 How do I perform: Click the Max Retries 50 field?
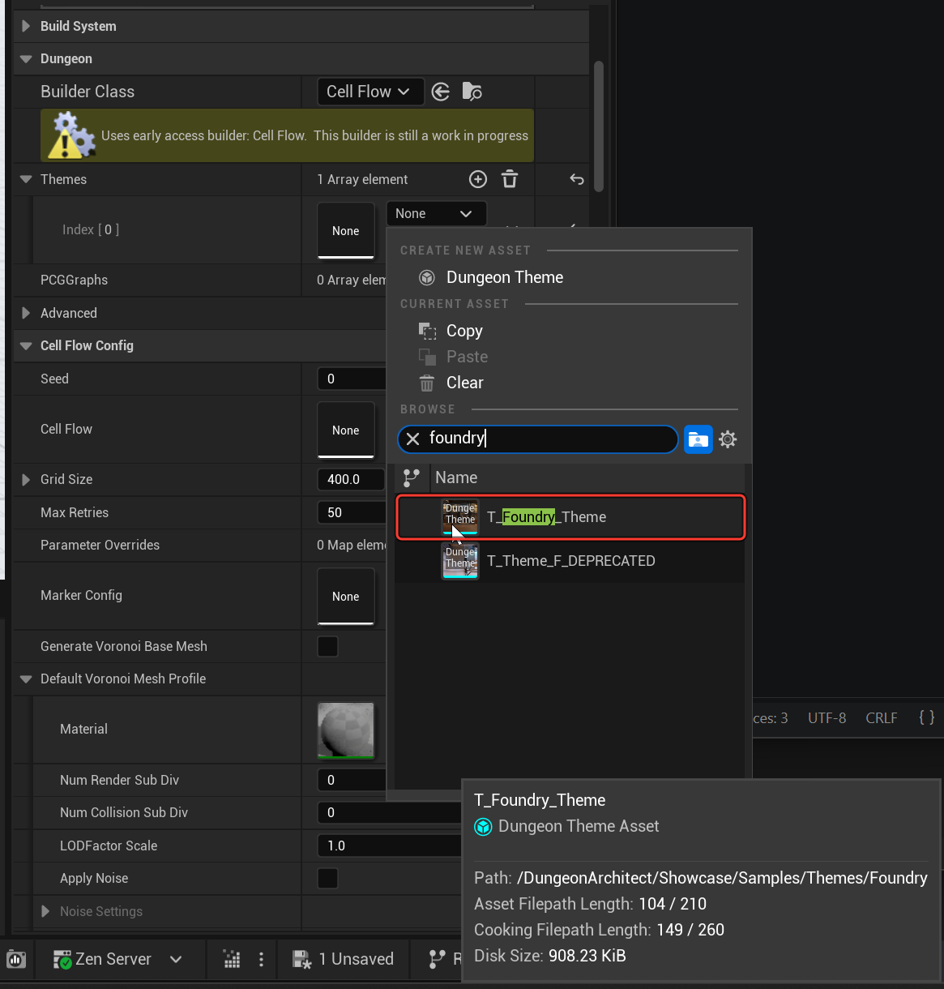click(352, 512)
